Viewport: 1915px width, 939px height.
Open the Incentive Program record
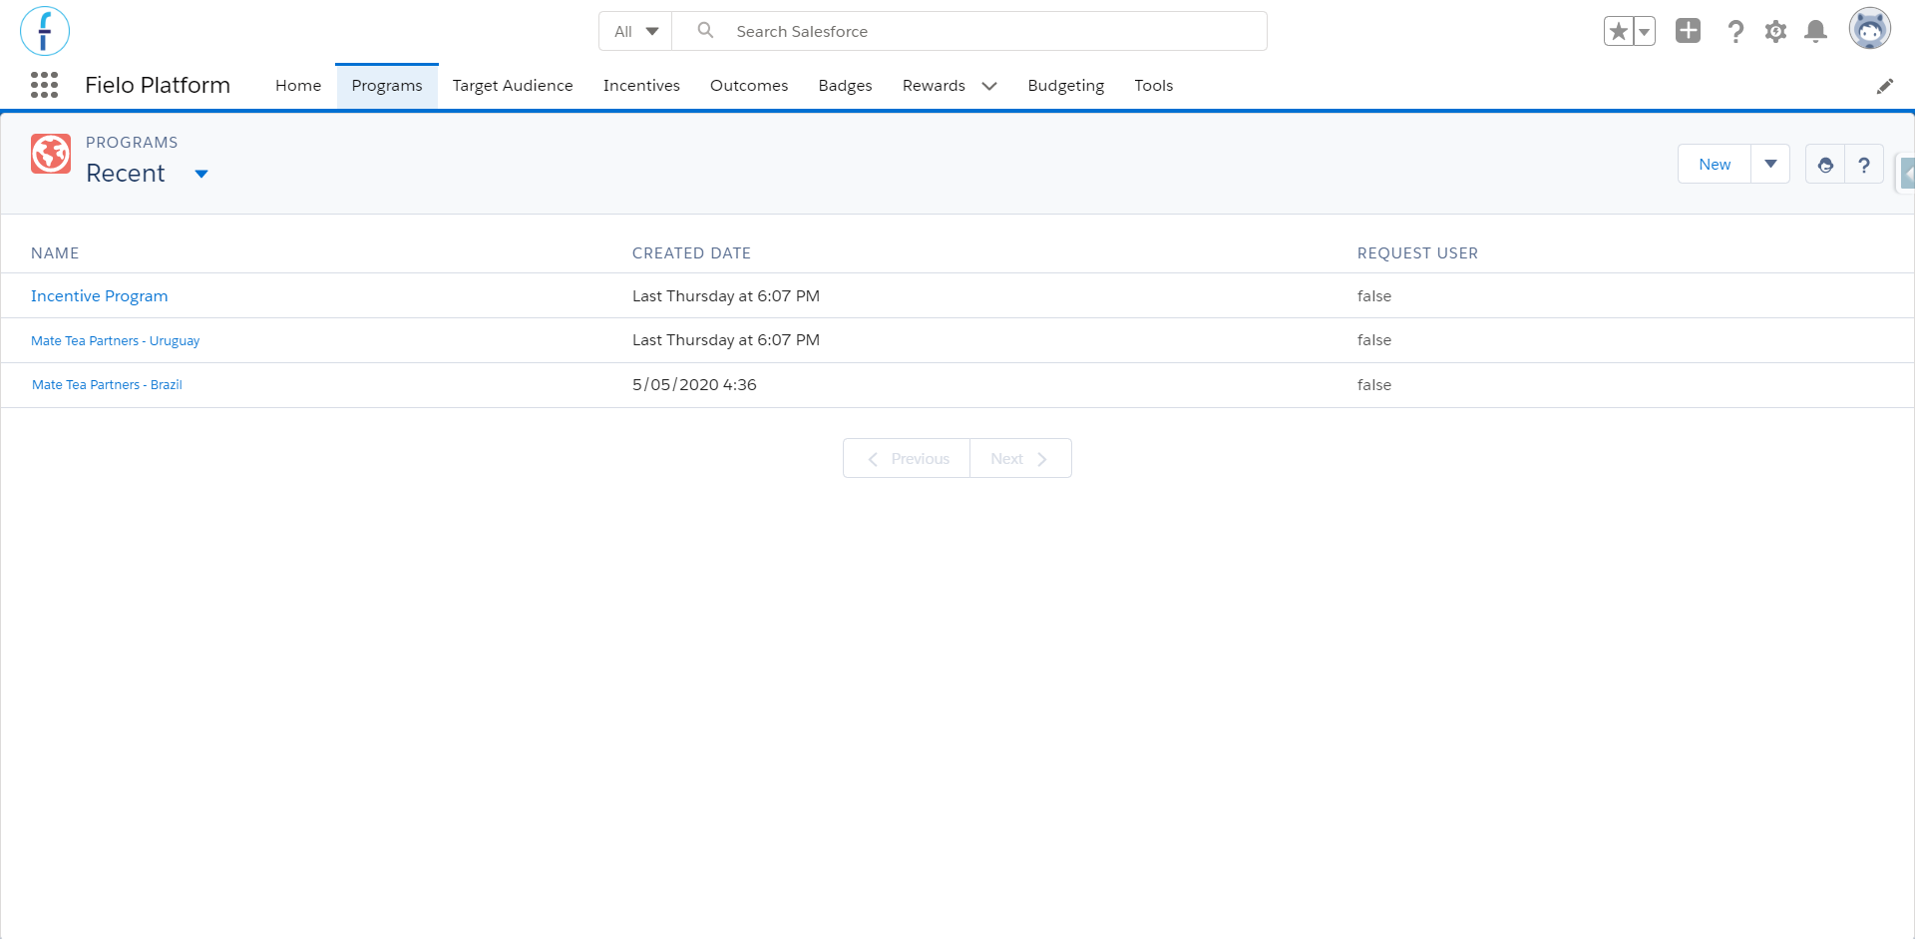(x=100, y=296)
